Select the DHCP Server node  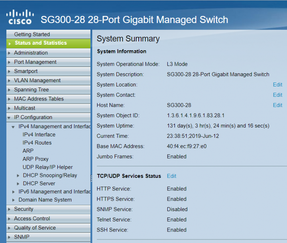(39, 183)
